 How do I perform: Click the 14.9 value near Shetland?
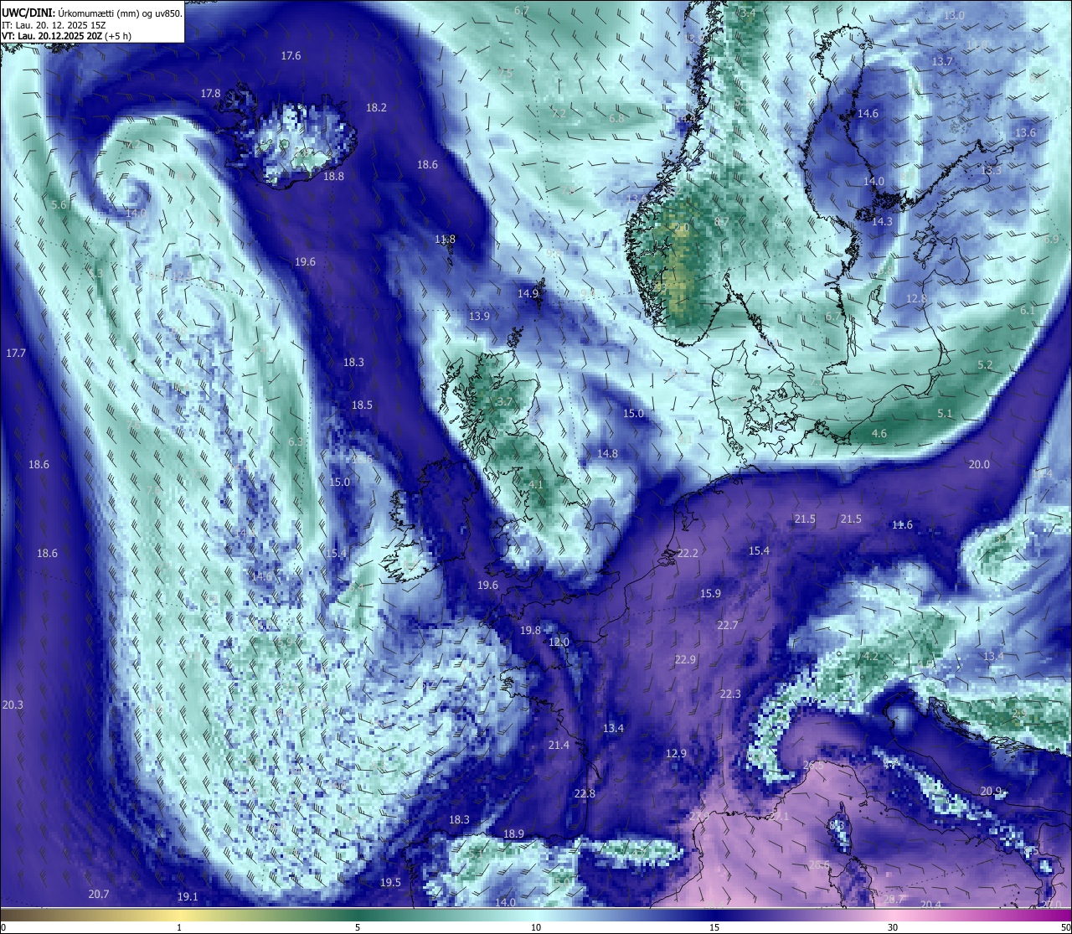coord(528,294)
